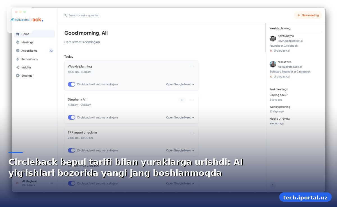Toggle auto-join for Stephen / Ali meeting

72,117
